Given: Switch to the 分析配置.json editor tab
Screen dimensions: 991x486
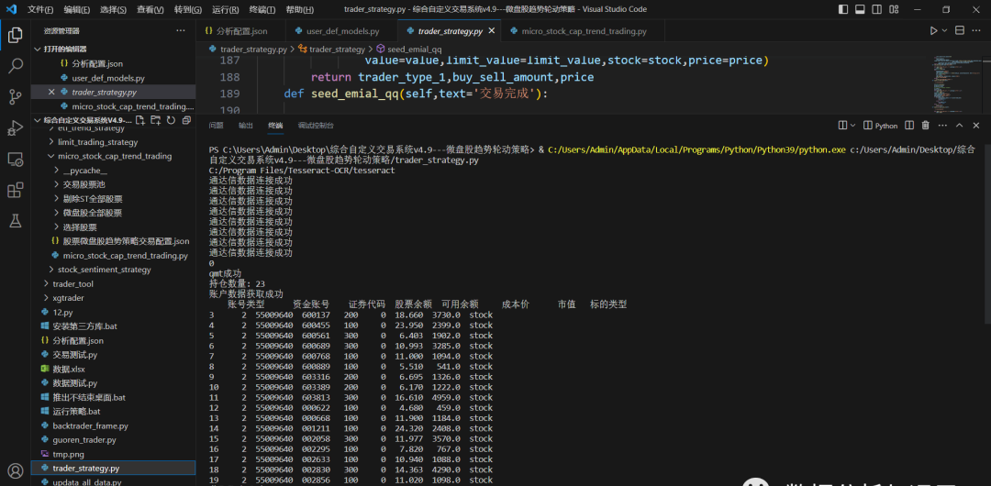Looking at the screenshot, I should click(x=241, y=31).
